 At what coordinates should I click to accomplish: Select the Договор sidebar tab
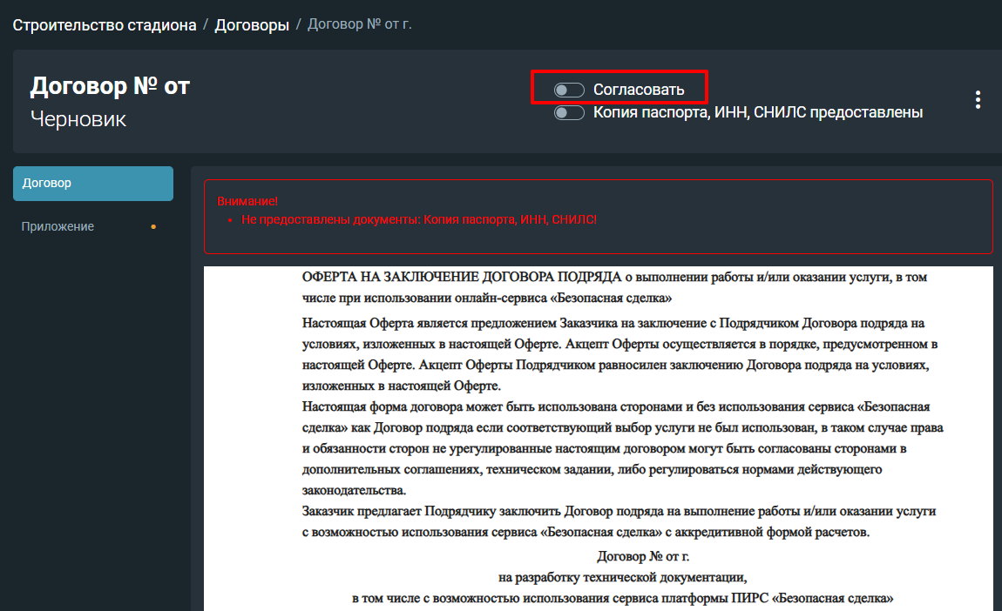[93, 184]
